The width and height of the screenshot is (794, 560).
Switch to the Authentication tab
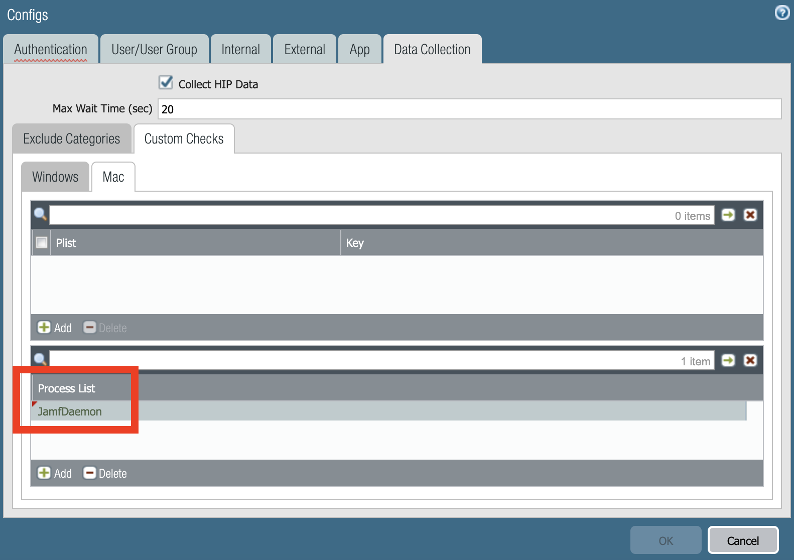click(51, 49)
